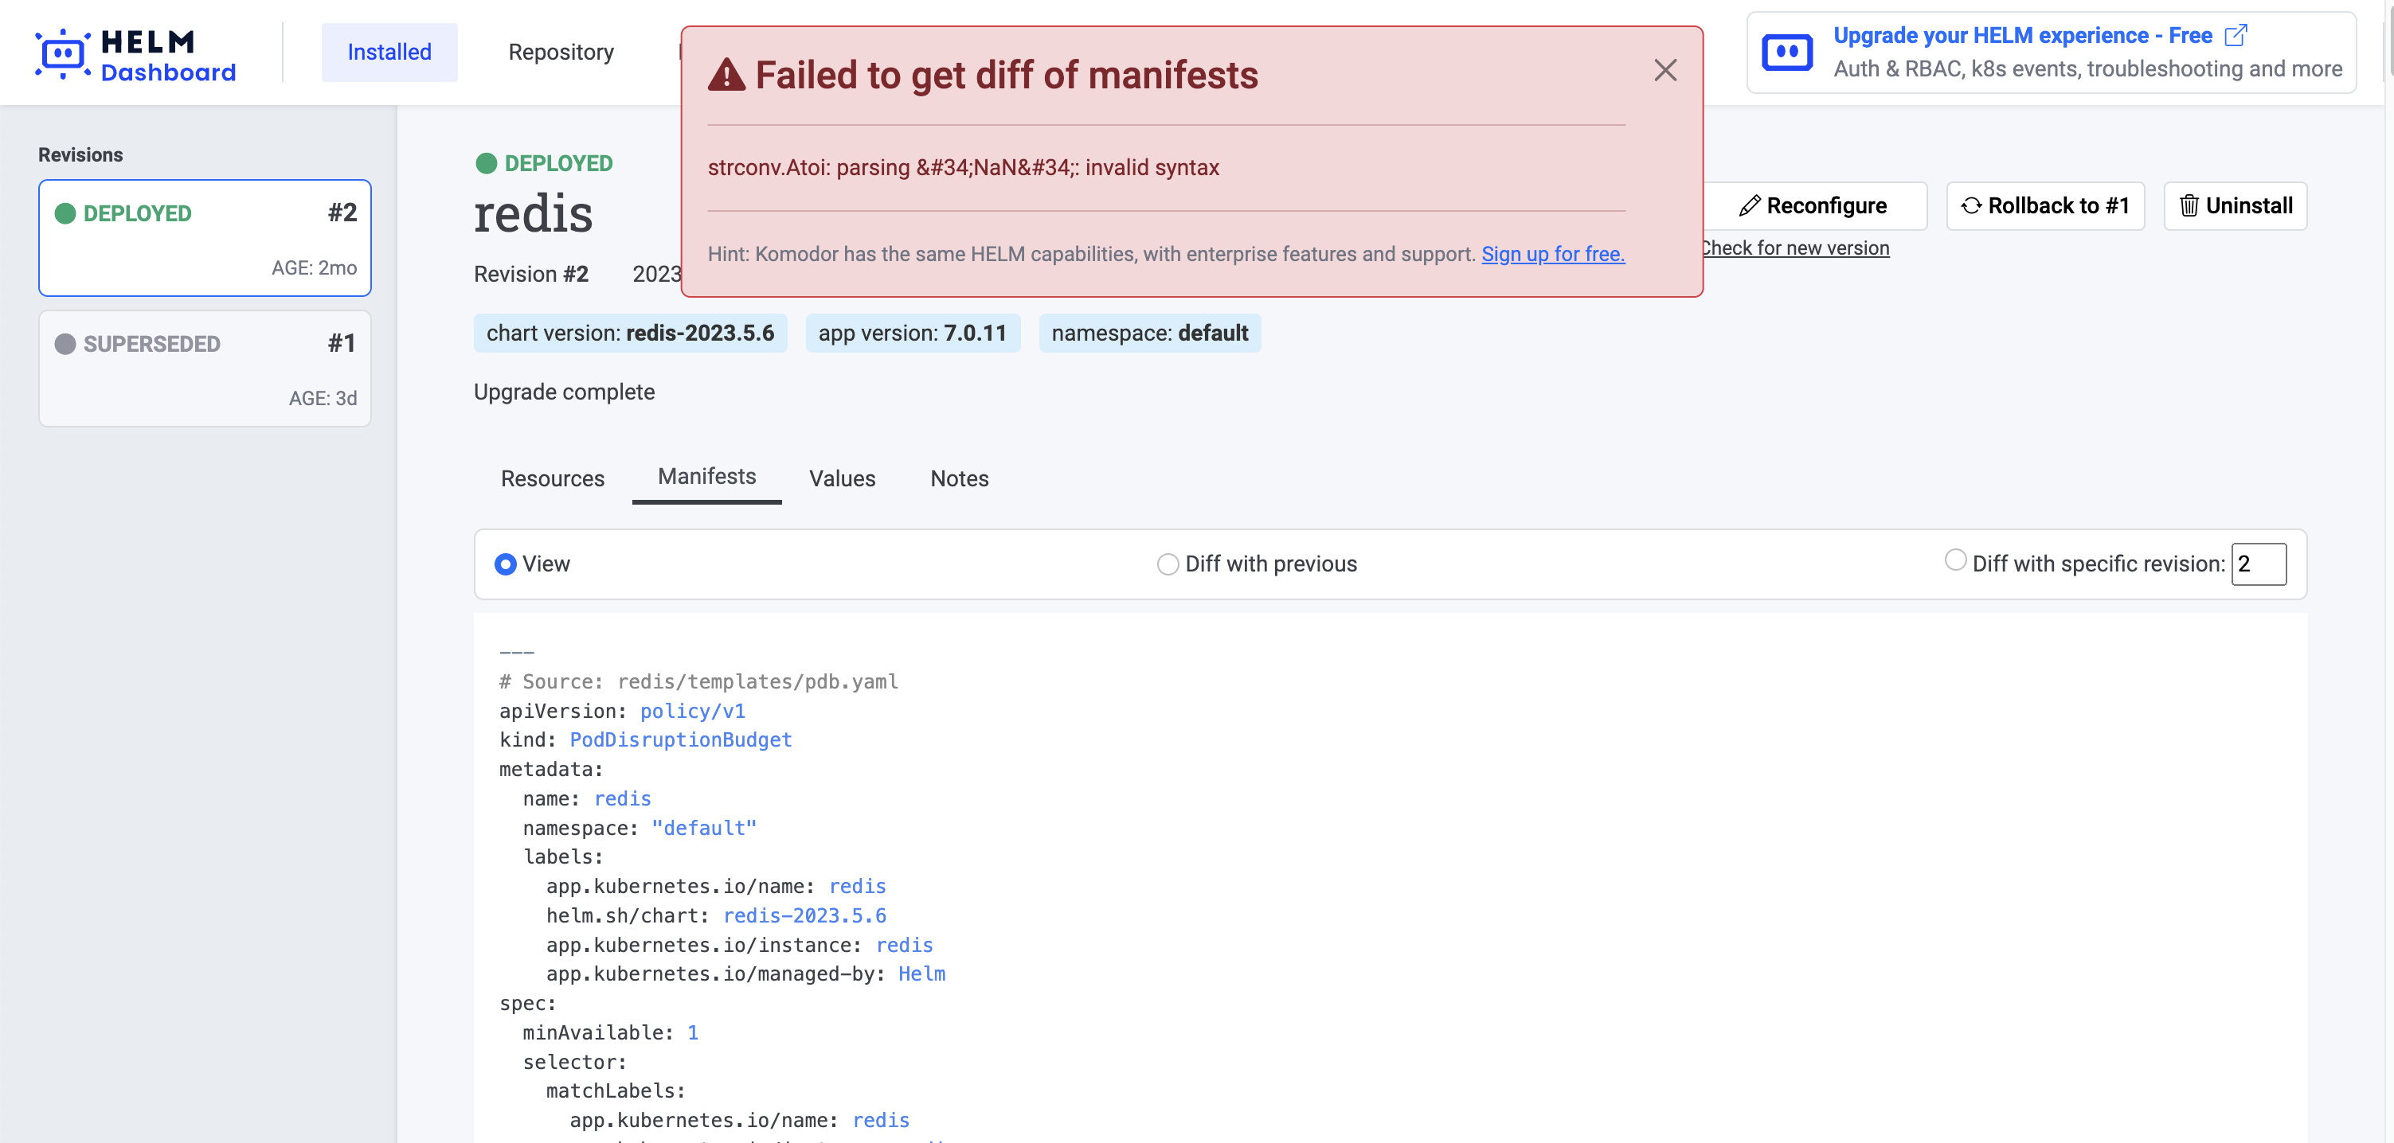Click the Uninstall trash icon

pyautogui.click(x=2188, y=205)
